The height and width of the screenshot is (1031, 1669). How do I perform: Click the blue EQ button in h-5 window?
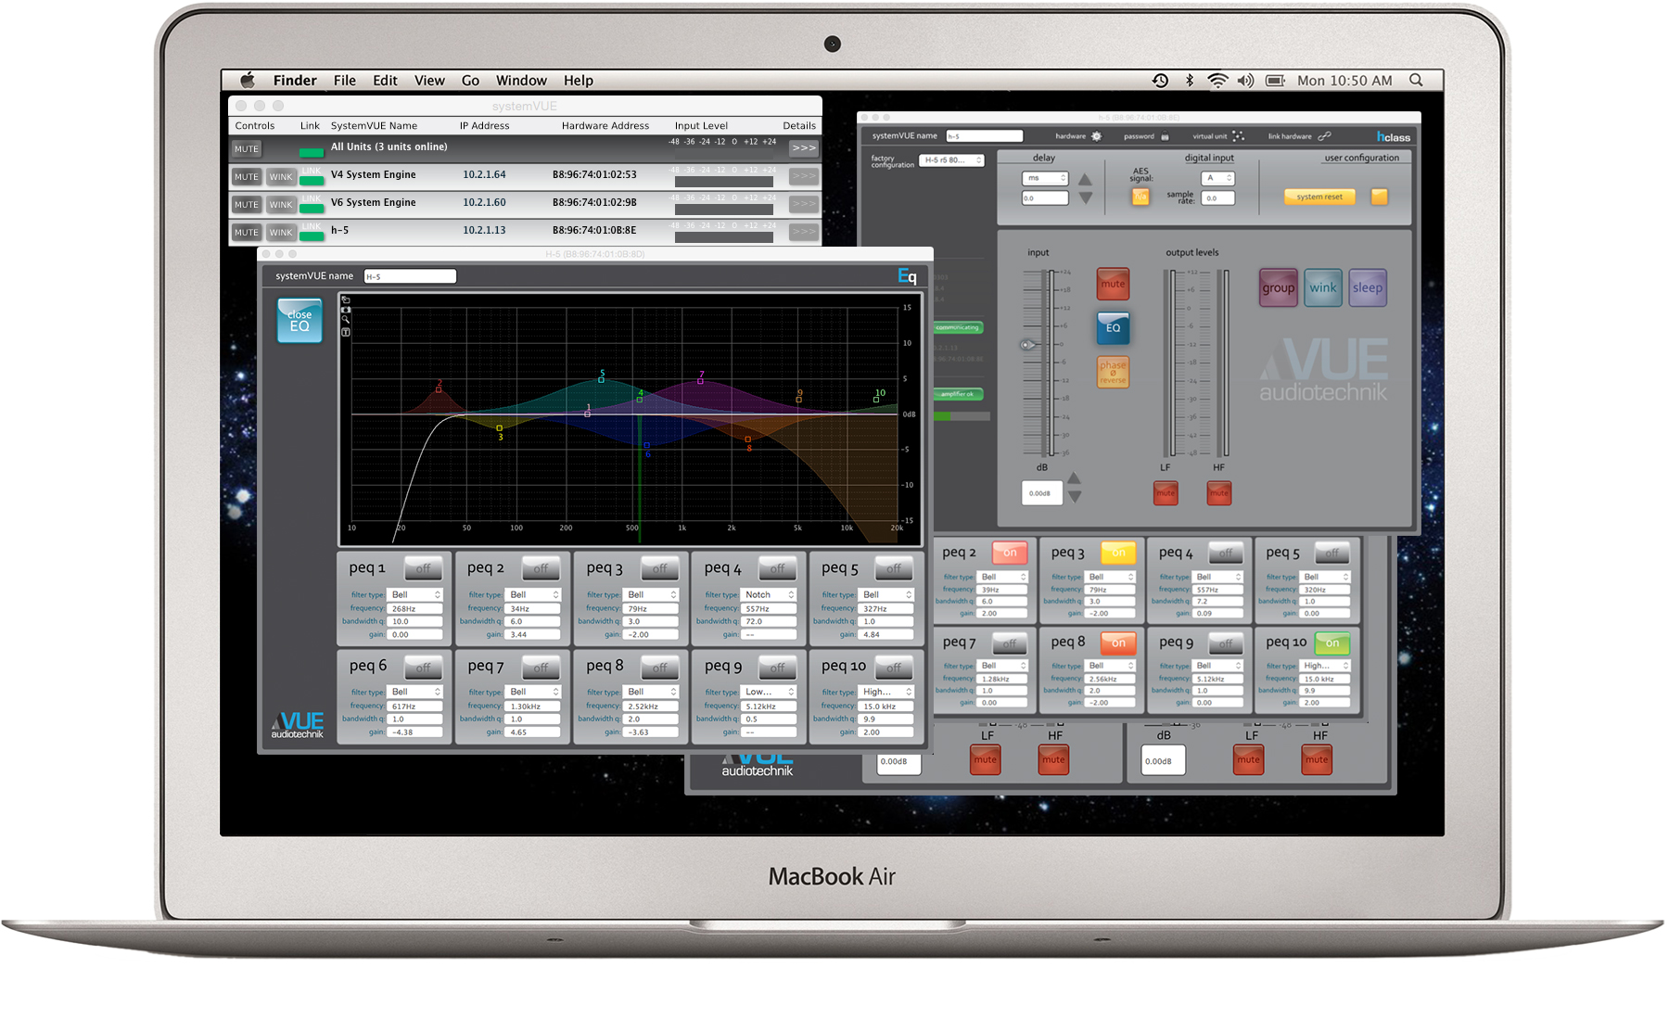point(1113,327)
